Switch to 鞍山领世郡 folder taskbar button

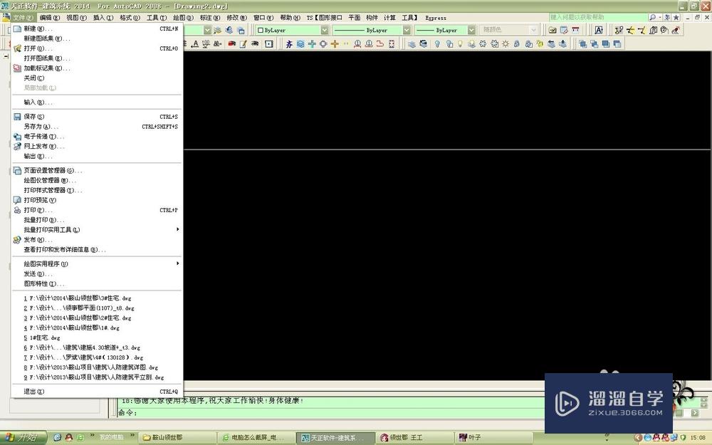pyautogui.click(x=177, y=437)
